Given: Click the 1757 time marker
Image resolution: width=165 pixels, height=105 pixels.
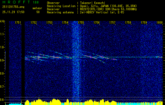Looking at the screenshot, I should pyautogui.click(x=112, y=22).
